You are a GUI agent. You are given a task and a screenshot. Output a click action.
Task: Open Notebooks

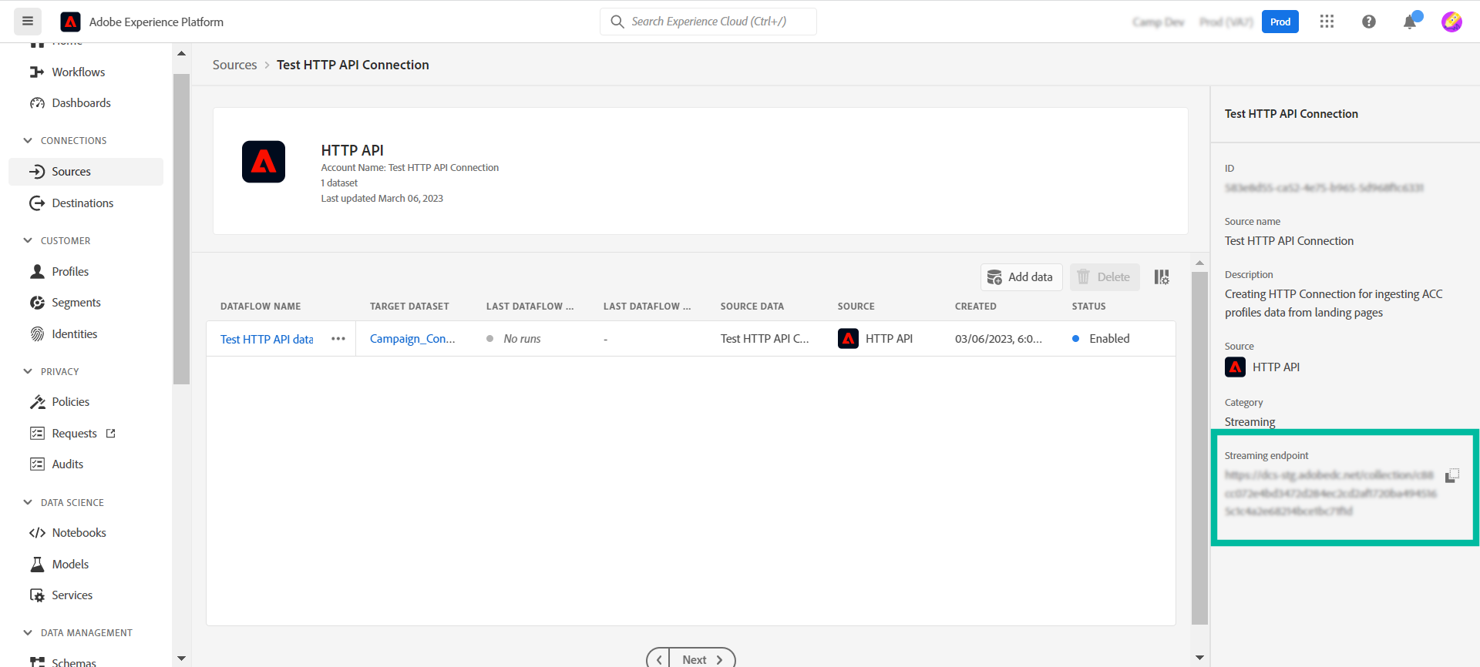point(79,533)
